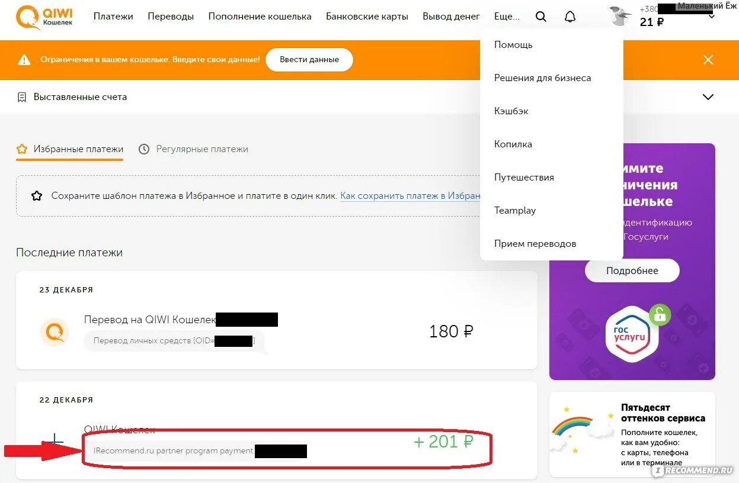Open the QIWI Кошелек logo home

tap(44, 17)
